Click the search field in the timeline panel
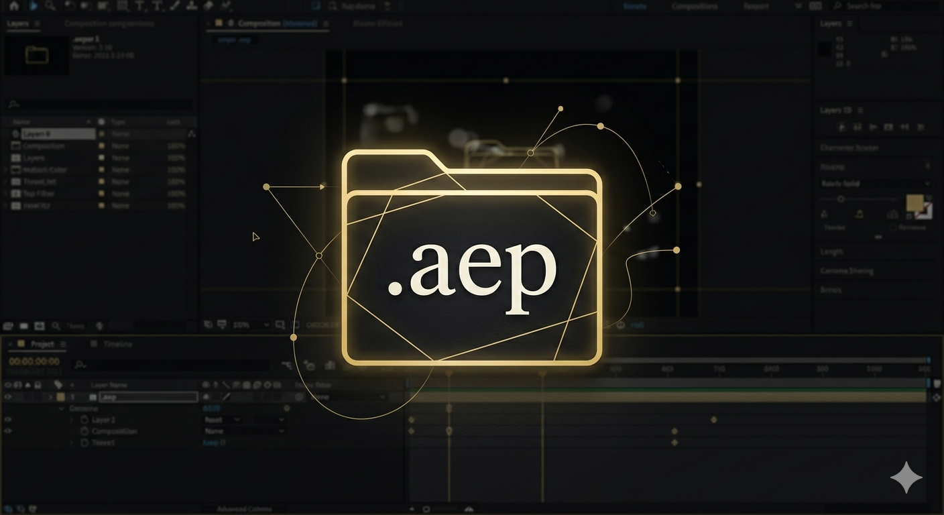 click(171, 365)
